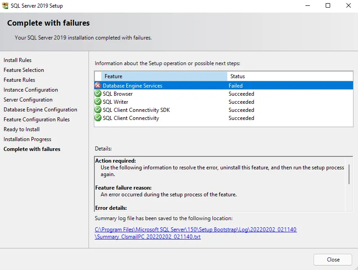Sort by the Status column header
Screen dimensions: 358x270
point(290,76)
